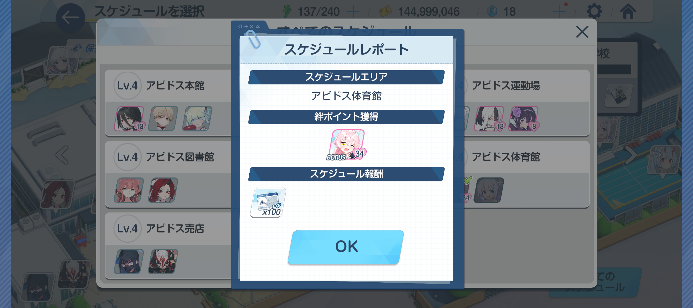The height and width of the screenshot is (308, 693).
Task: Select アビドス図書館 schedule location
Action: pyautogui.click(x=169, y=175)
